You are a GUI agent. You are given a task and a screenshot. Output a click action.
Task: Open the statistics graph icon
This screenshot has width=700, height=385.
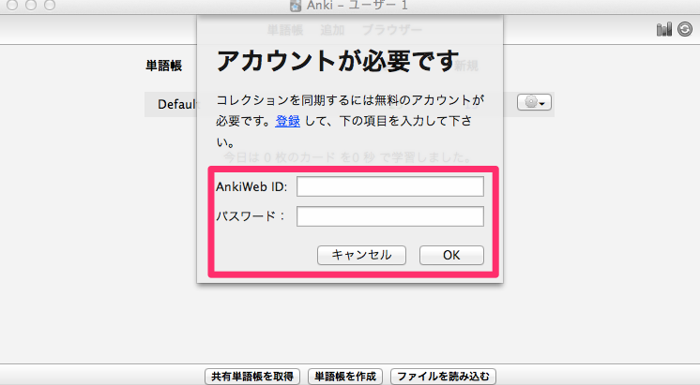663,29
